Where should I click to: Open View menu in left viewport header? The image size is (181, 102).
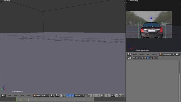(9, 95)
